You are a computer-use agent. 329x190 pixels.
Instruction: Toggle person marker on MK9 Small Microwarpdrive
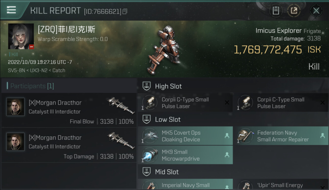click(x=227, y=155)
